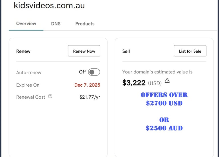Click the $3,222 estimated value amount
Image resolution: width=219 pixels, height=157 pixels.
(134, 83)
